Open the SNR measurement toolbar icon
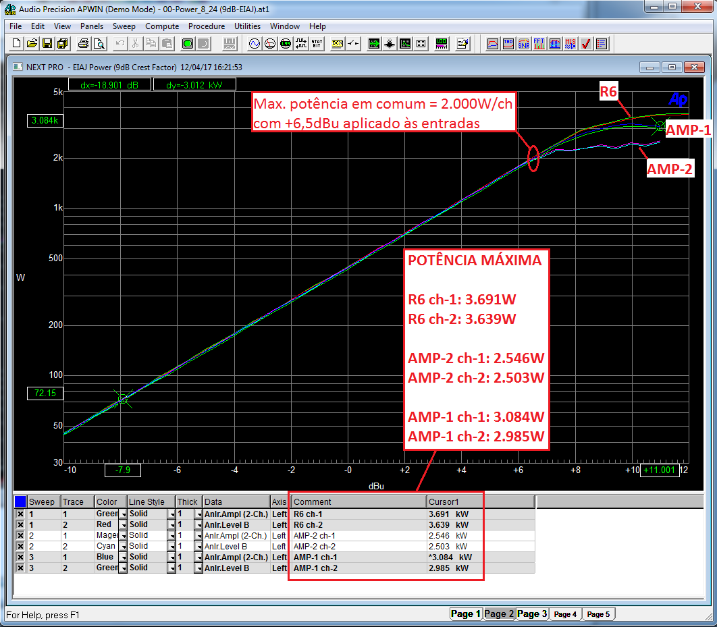This screenshot has width=717, height=627. pos(523,44)
